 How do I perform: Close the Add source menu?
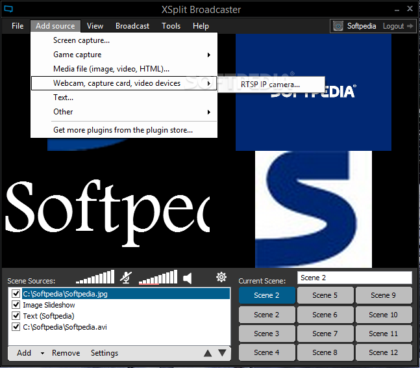pos(55,26)
